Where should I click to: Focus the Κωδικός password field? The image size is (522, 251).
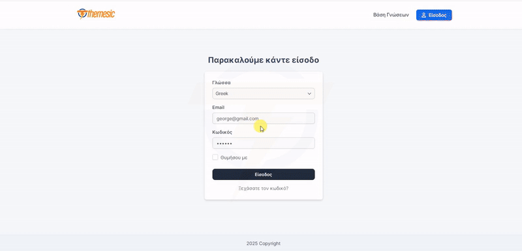coord(264,143)
